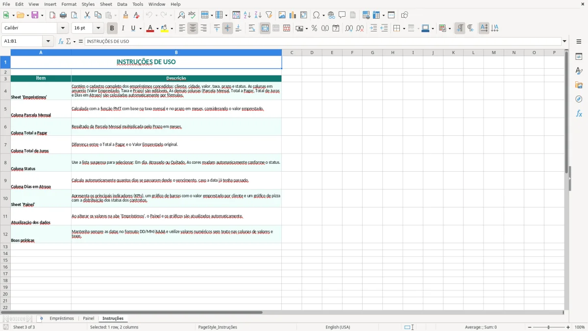Open the Name Box dropdown

tap(48, 42)
